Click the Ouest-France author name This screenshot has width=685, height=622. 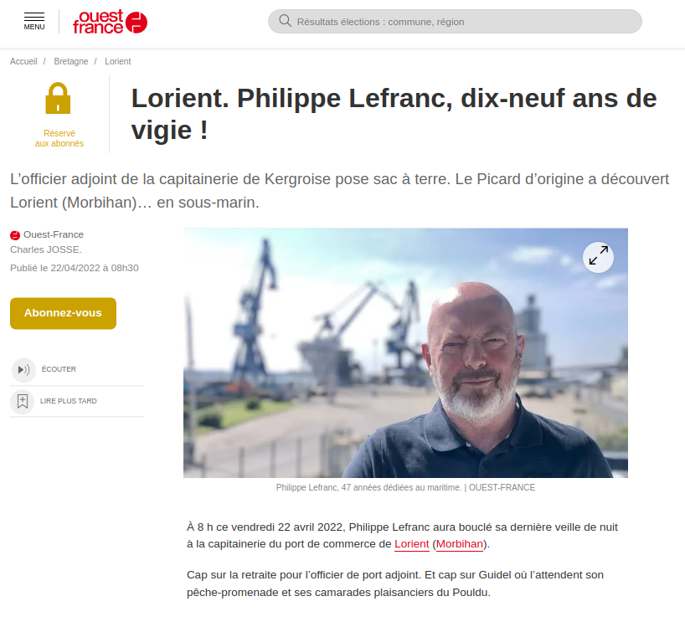coord(54,234)
